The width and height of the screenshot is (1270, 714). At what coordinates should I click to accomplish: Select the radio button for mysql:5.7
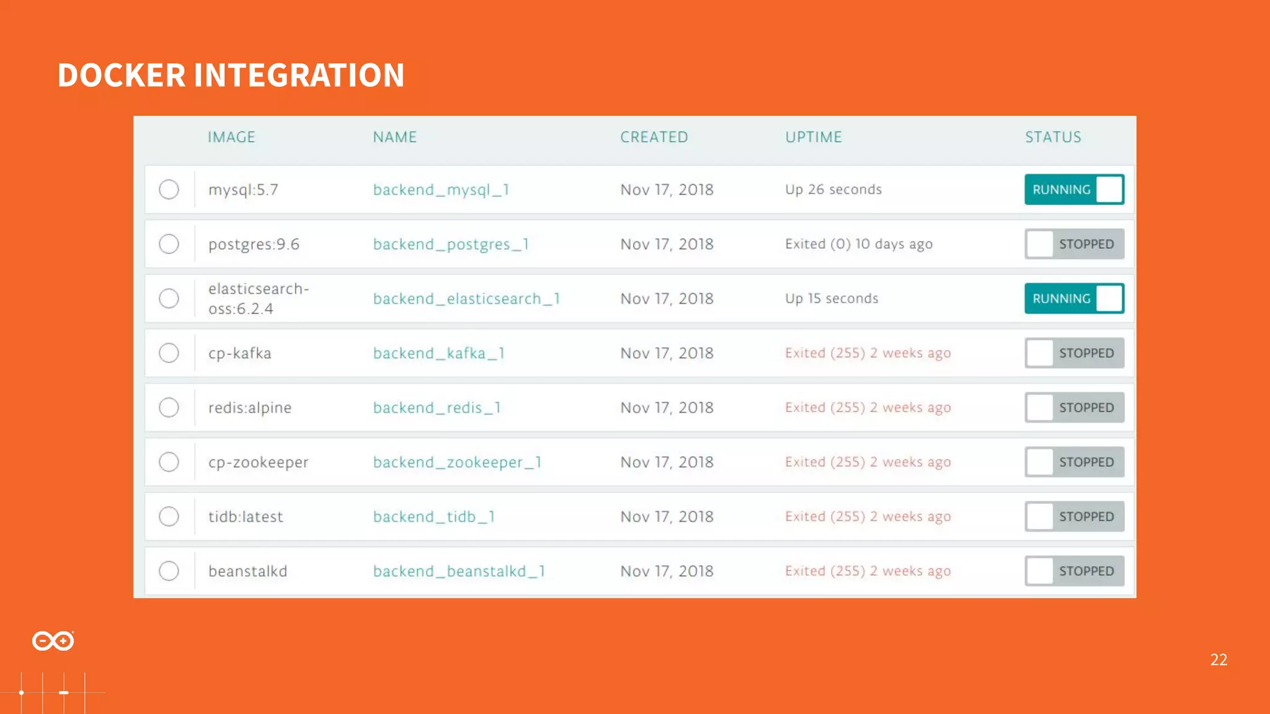coord(169,189)
